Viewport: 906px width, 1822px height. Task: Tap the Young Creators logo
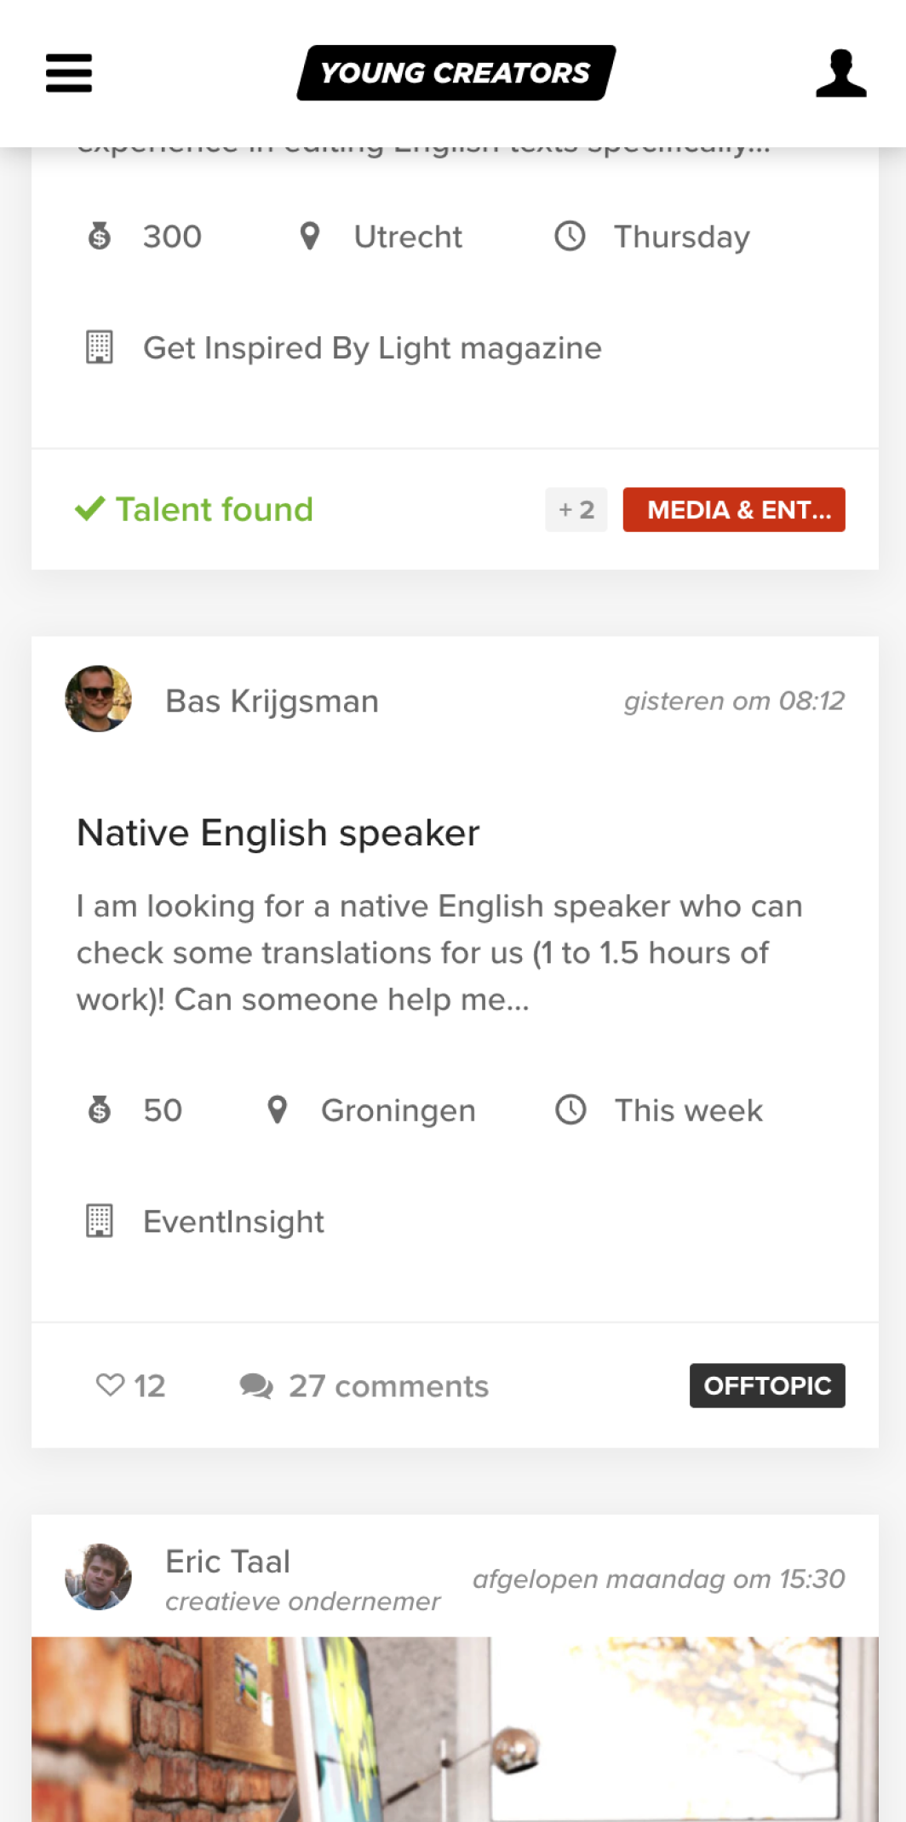point(456,73)
